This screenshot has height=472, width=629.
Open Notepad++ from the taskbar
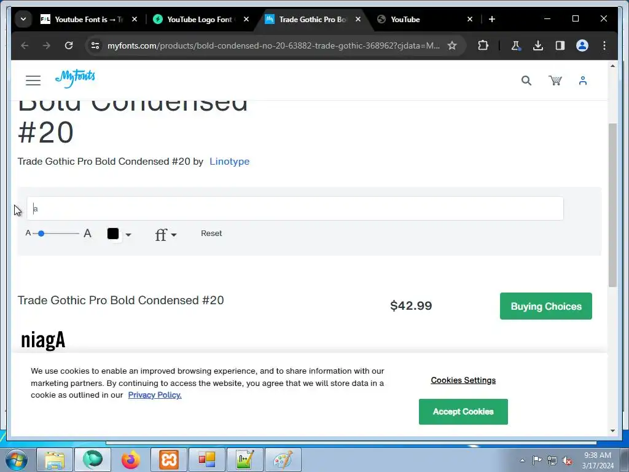click(x=245, y=460)
